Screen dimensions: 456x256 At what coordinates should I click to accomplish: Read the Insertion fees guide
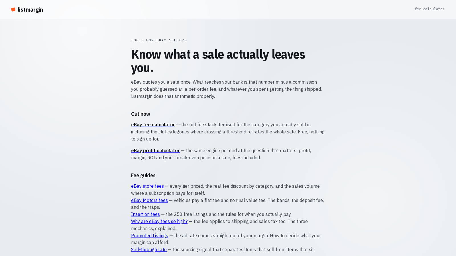click(145, 214)
